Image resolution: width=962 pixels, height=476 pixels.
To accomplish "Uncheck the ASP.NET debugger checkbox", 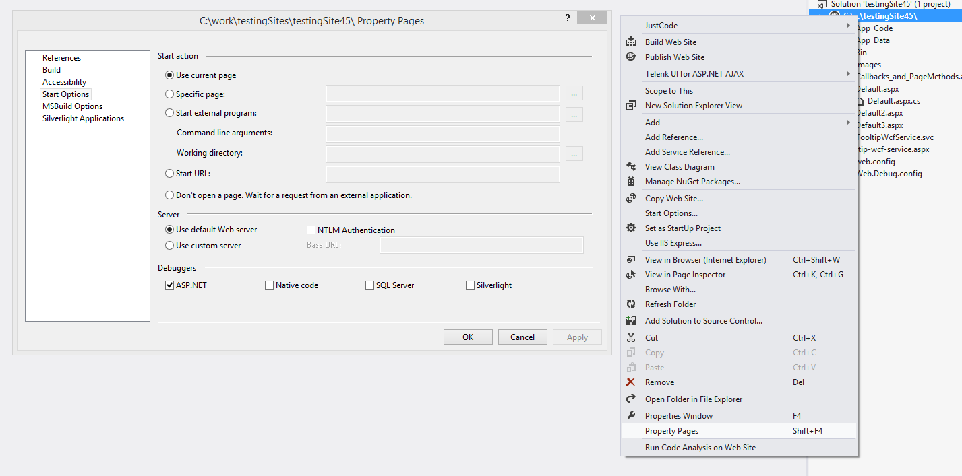I will point(170,285).
